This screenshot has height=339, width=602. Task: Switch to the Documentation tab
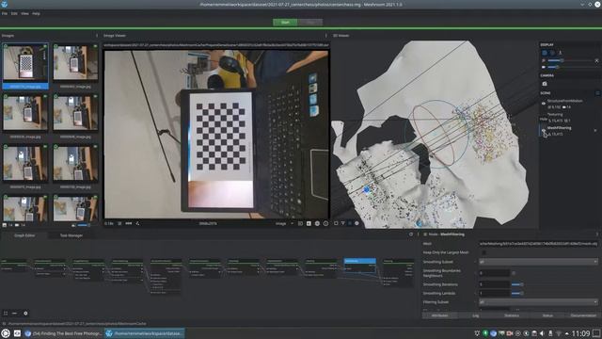pyautogui.click(x=583, y=315)
